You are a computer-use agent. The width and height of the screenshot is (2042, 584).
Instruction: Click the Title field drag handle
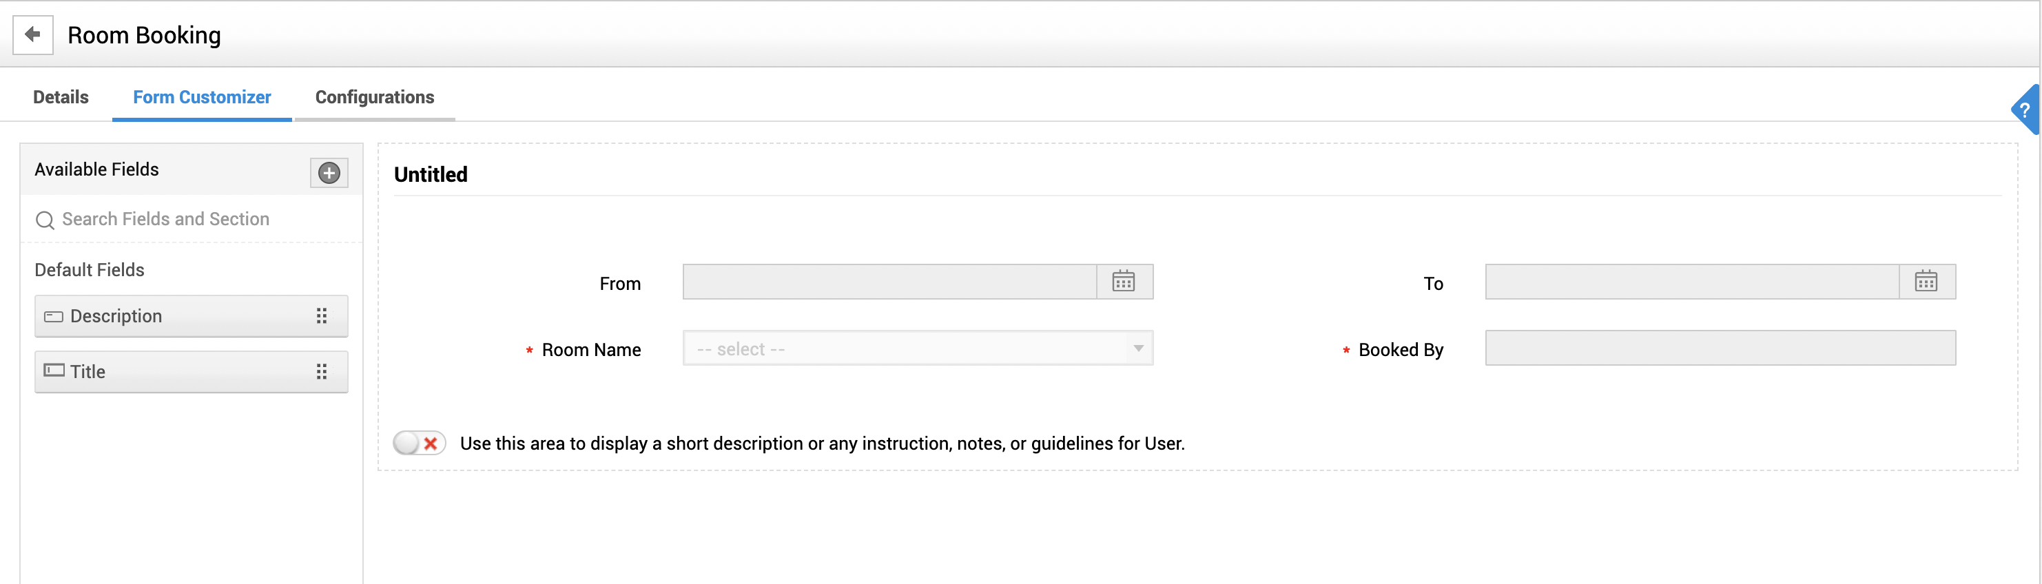coord(322,372)
